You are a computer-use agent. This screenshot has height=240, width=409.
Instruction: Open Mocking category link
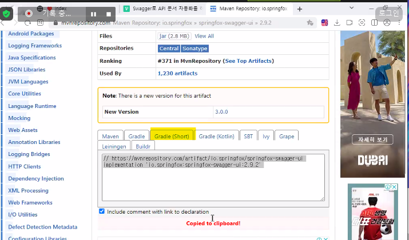pos(19,118)
